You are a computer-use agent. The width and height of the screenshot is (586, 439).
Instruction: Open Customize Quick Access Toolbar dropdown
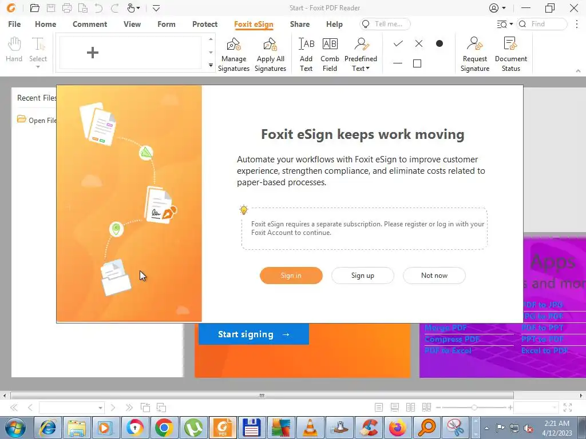click(156, 8)
